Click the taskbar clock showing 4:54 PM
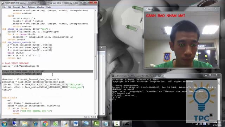The width and height of the screenshot is (225, 127). (217, 124)
